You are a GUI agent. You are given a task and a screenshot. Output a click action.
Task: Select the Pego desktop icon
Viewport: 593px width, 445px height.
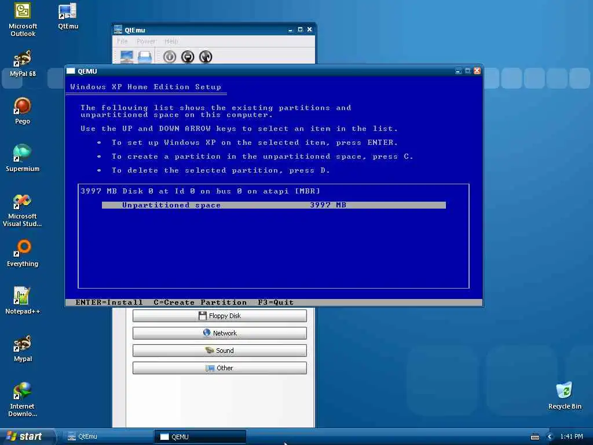coord(23,111)
